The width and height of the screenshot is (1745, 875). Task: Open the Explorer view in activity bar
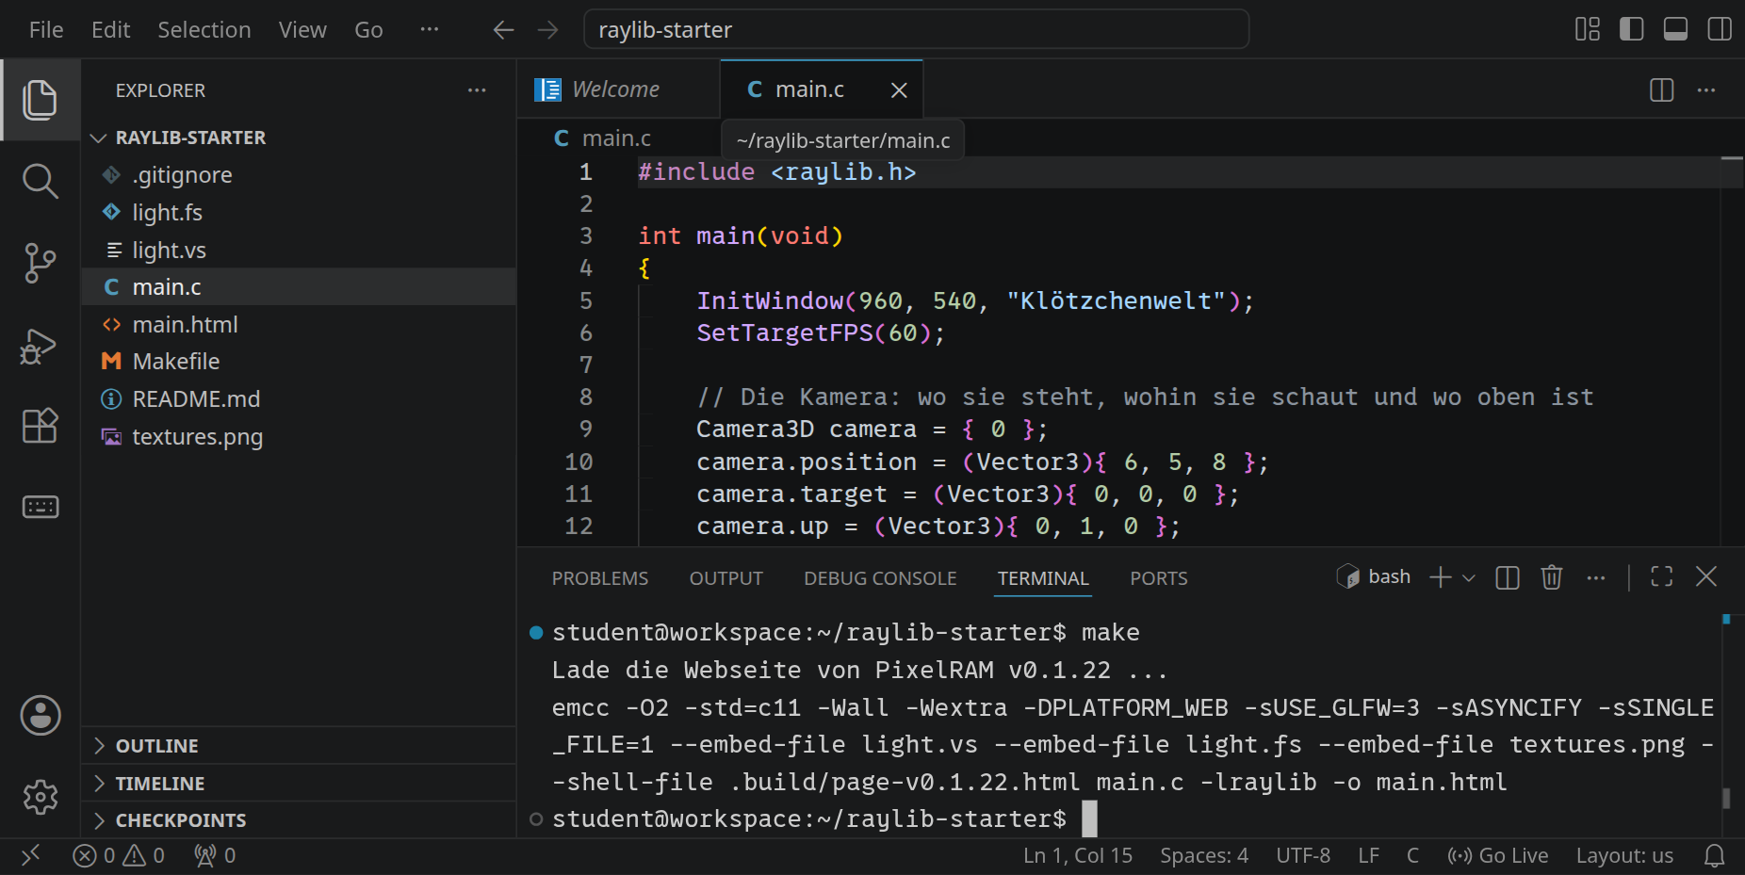[40, 100]
